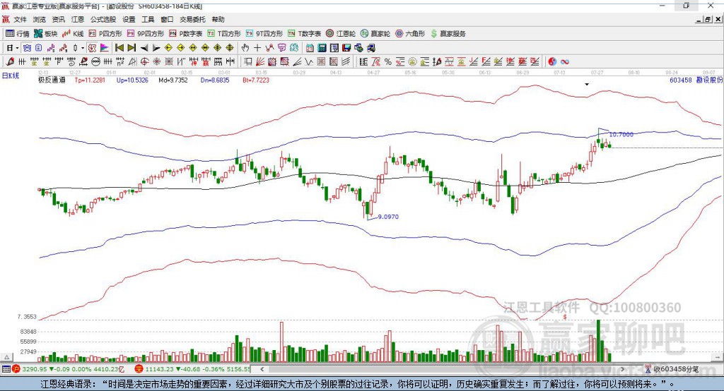
Task: Open the 赢家轮 wheel tool
Action: 375,34
